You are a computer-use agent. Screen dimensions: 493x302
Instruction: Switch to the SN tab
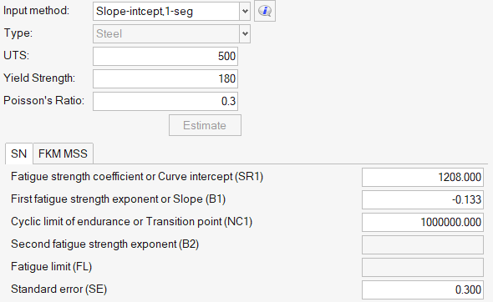coord(19,154)
